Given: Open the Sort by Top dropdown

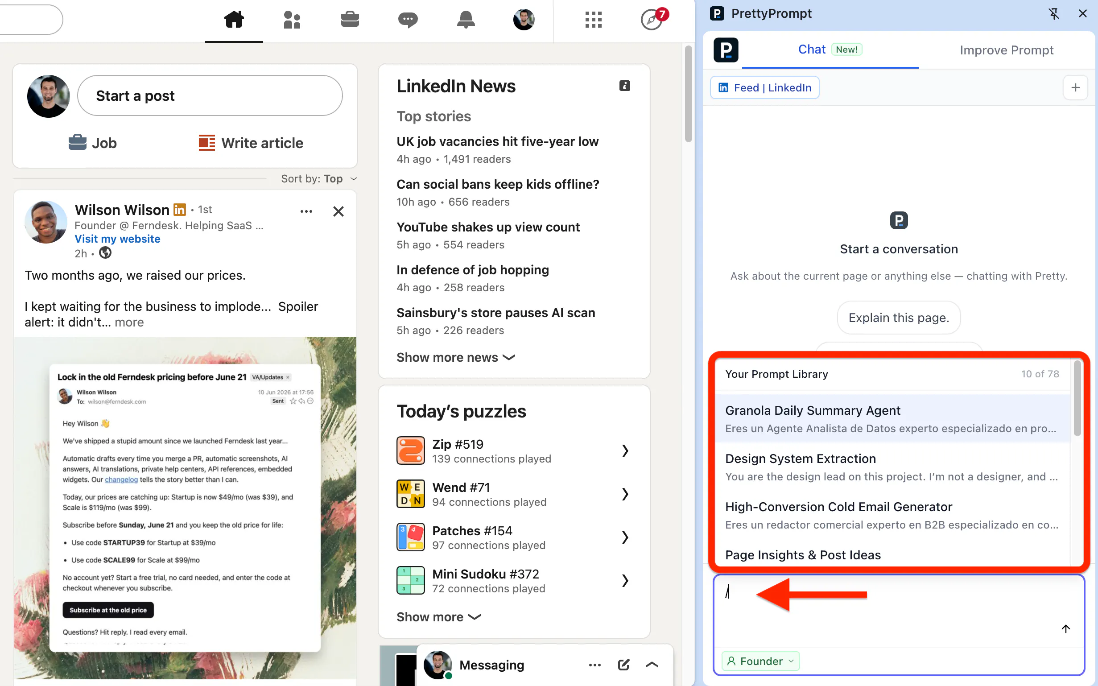Looking at the screenshot, I should 319,179.
